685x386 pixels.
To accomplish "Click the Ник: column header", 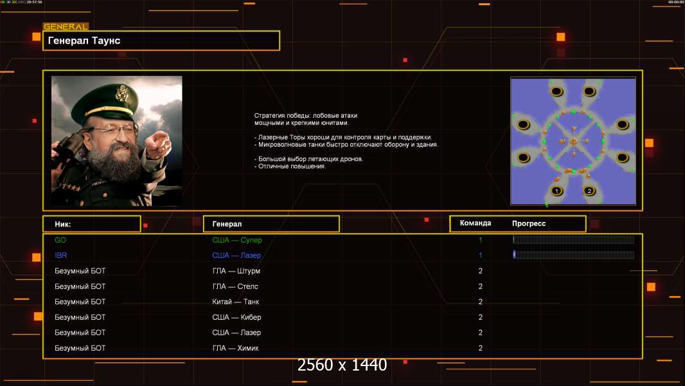I will click(91, 224).
